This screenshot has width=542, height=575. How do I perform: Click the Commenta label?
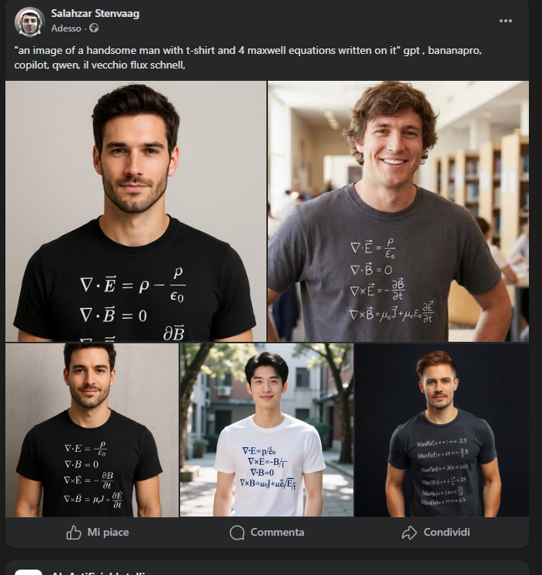tap(277, 532)
